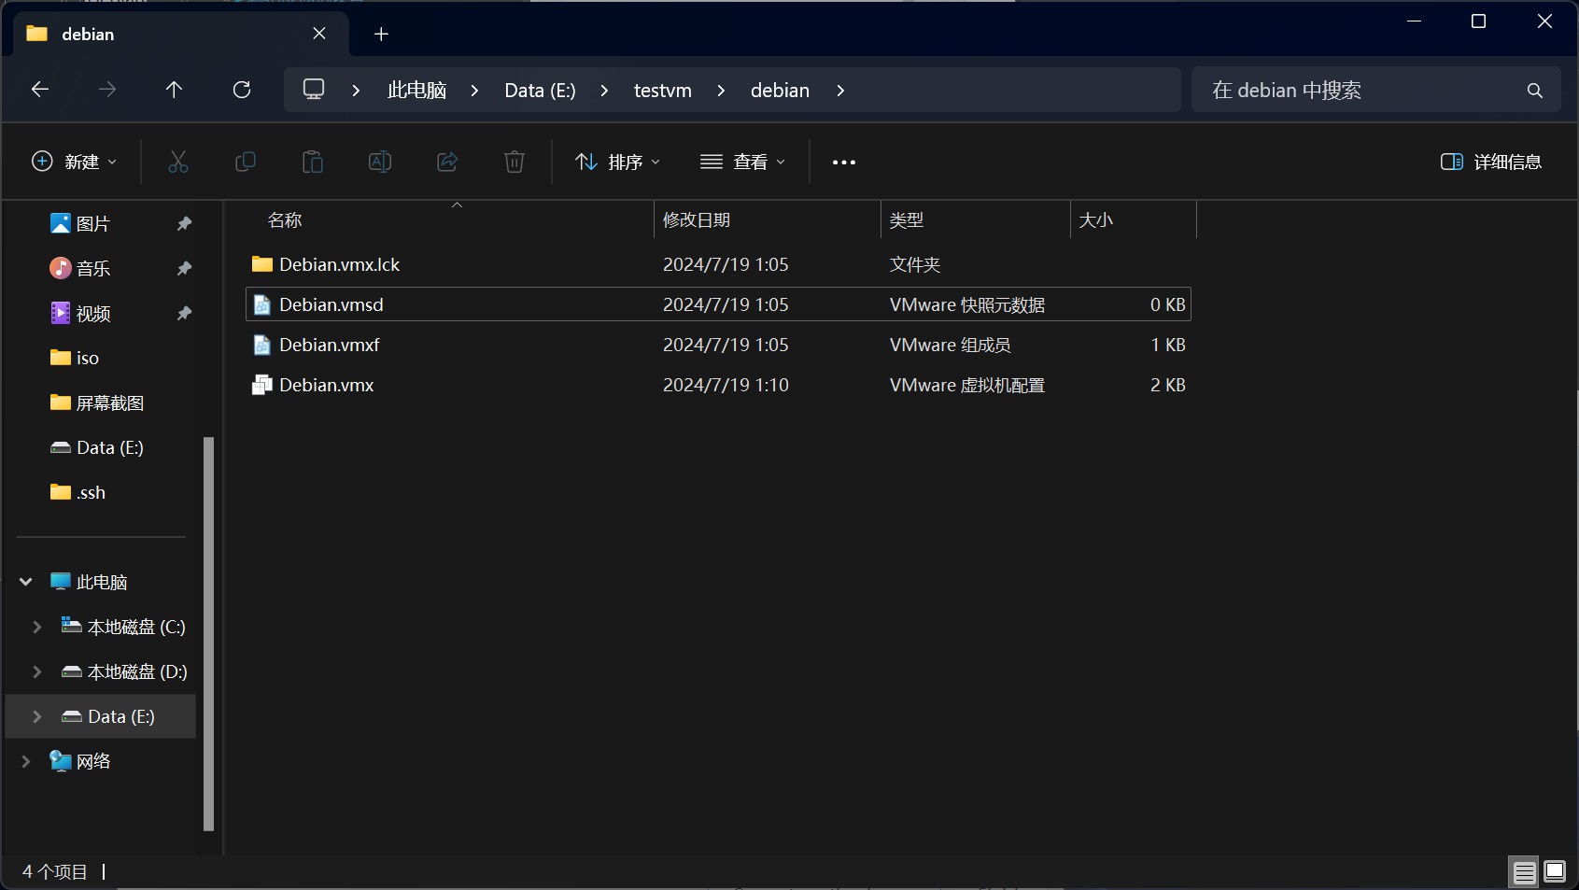Click the Delete trash can icon
Screen dimensions: 1579x890
pyautogui.click(x=515, y=162)
